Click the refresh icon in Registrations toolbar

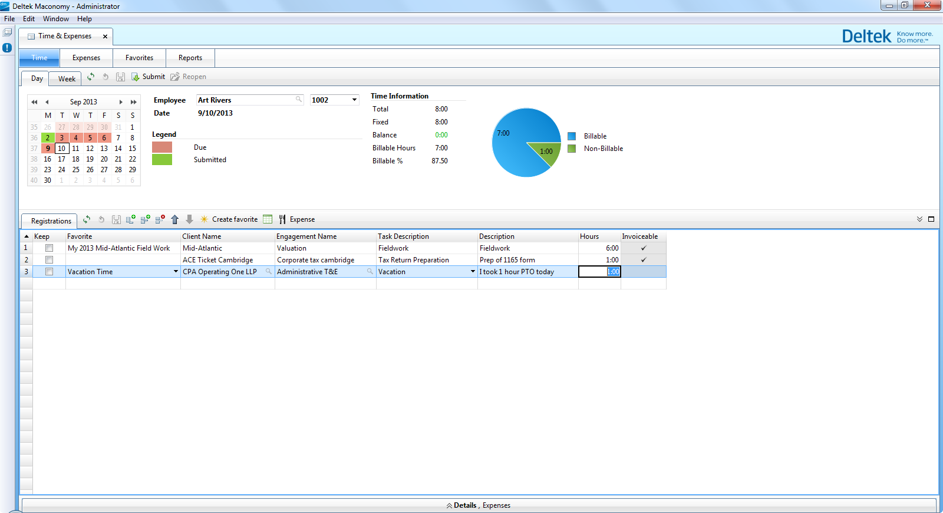tap(87, 219)
